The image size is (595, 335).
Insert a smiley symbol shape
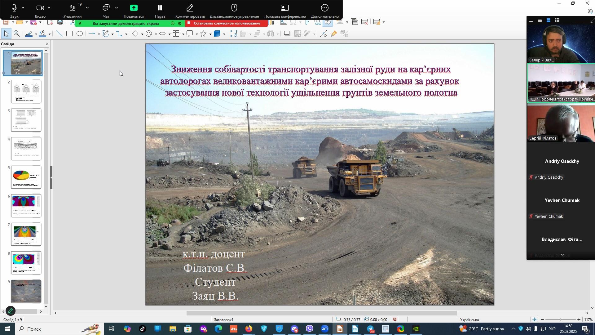tap(149, 34)
